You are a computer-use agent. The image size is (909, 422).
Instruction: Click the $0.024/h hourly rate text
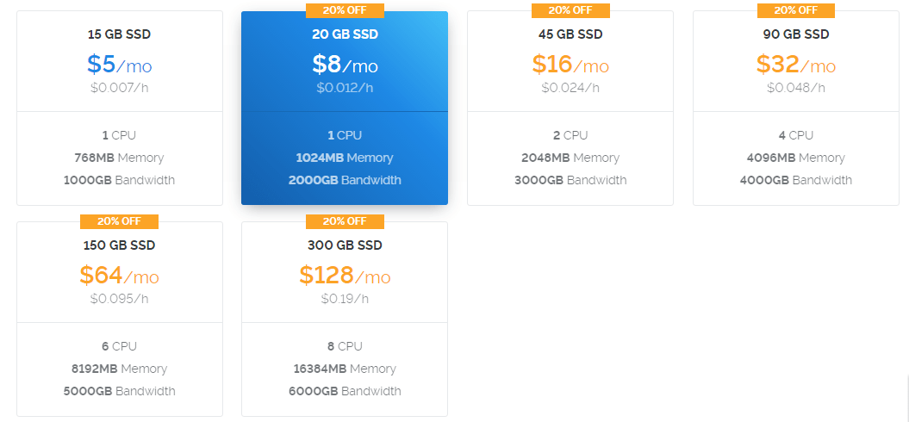570,88
